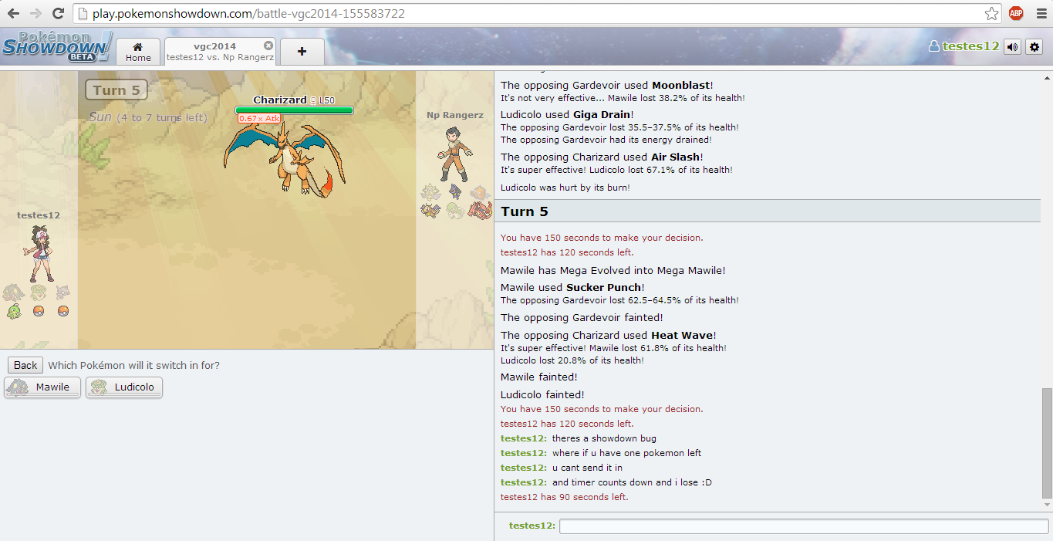
Task: Click the faded purple Pokémon icon in testes12's team
Action: 63,293
